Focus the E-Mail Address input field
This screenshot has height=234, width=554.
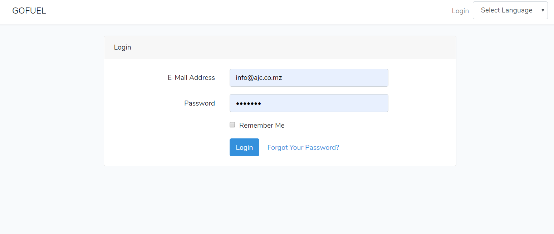(309, 78)
